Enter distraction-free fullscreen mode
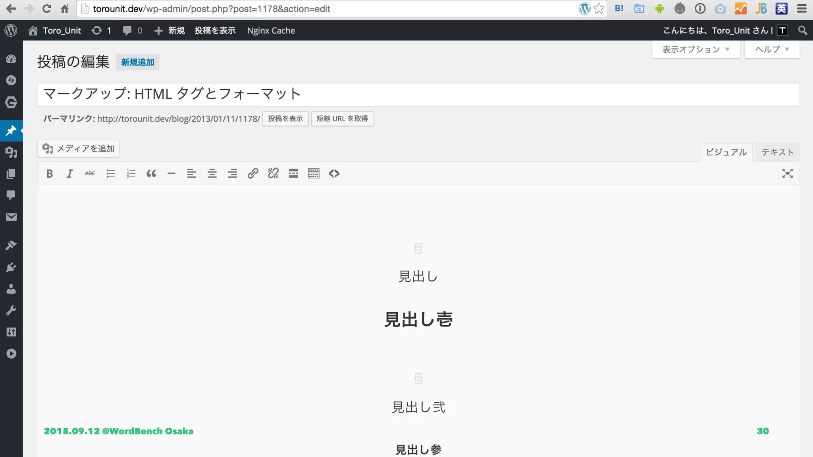Viewport: 813px width, 457px height. [787, 173]
